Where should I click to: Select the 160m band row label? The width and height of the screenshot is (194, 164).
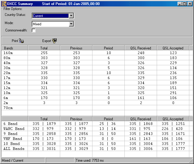(x=8, y=53)
